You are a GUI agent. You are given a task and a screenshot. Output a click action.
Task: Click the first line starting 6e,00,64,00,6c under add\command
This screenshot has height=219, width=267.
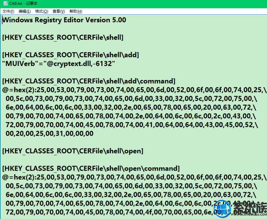(131, 108)
